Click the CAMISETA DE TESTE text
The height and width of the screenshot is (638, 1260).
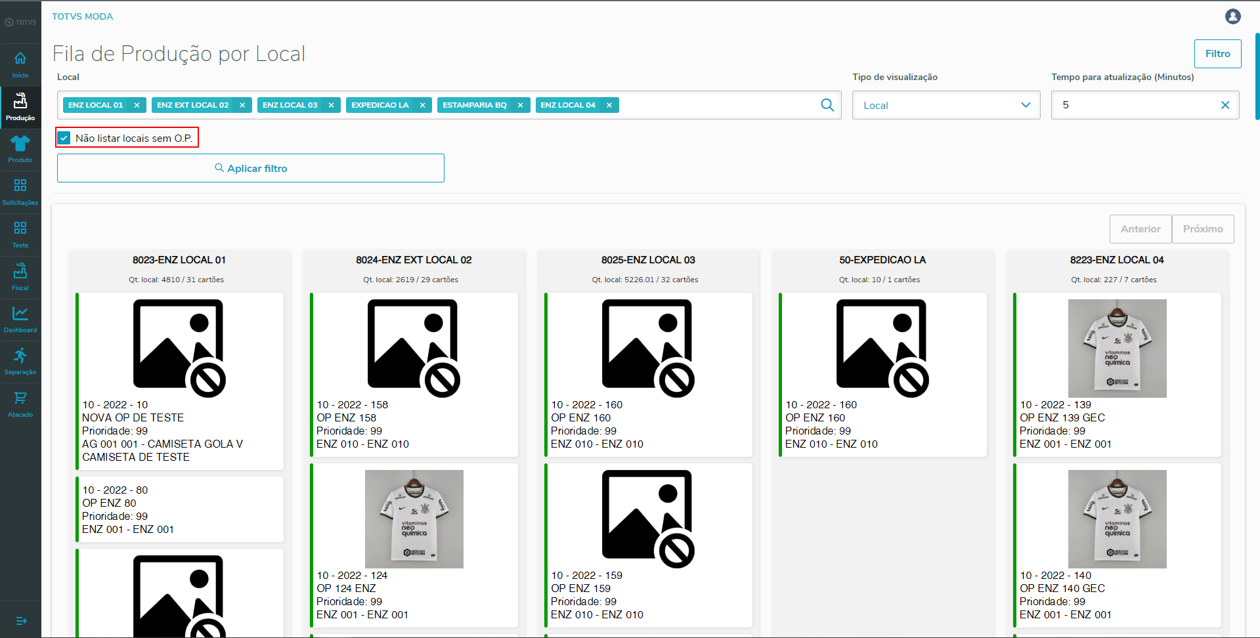tap(136, 457)
